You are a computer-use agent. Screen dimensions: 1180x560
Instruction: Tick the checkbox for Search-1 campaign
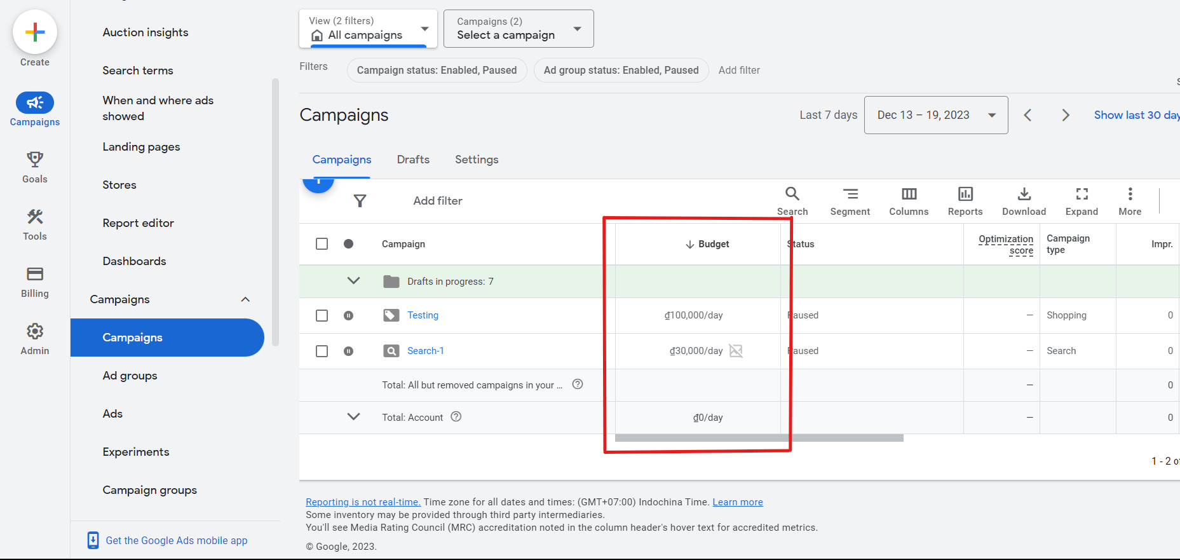[322, 351]
